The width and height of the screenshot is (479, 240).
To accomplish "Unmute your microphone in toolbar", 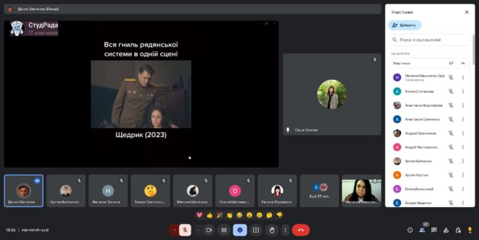I will point(185,230).
